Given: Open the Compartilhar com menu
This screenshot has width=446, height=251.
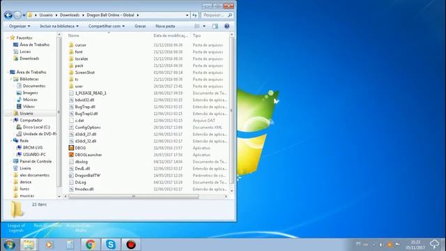Looking at the screenshot, I should click(x=107, y=26).
